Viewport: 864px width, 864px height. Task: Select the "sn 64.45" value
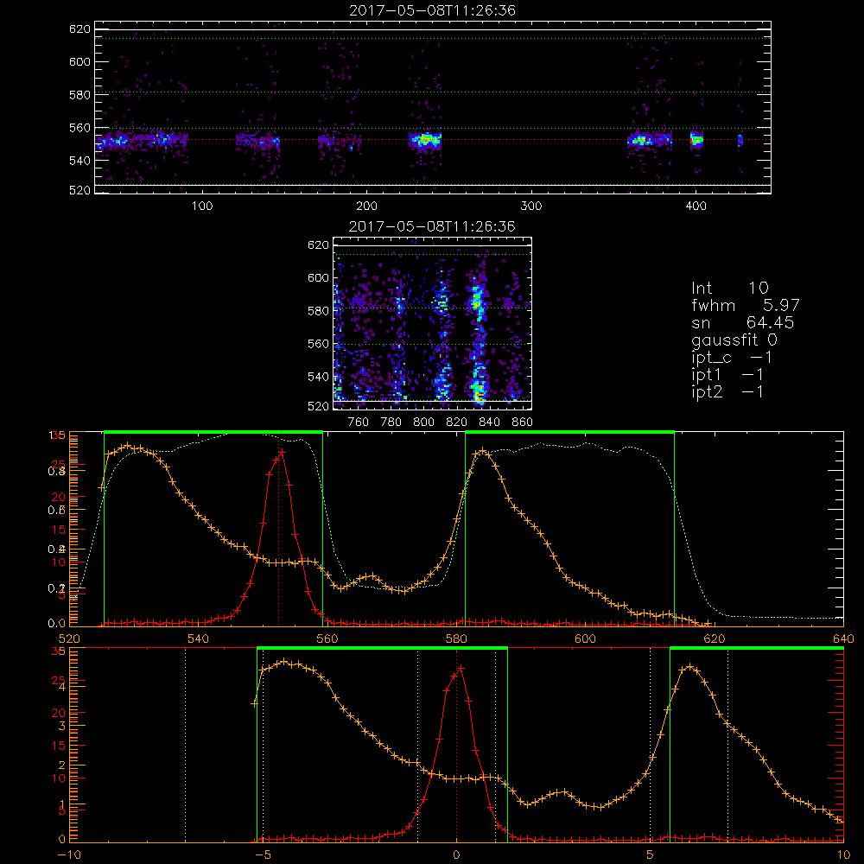(742, 322)
